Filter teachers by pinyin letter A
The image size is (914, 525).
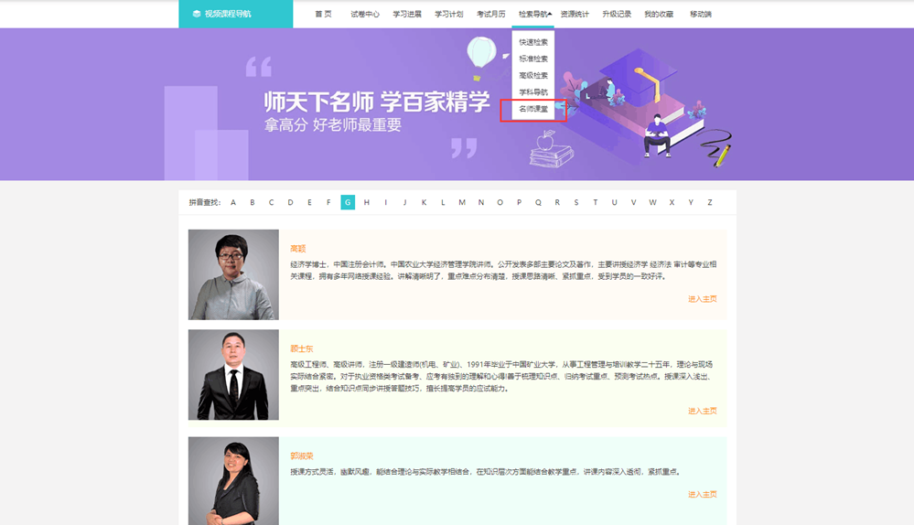tap(233, 202)
